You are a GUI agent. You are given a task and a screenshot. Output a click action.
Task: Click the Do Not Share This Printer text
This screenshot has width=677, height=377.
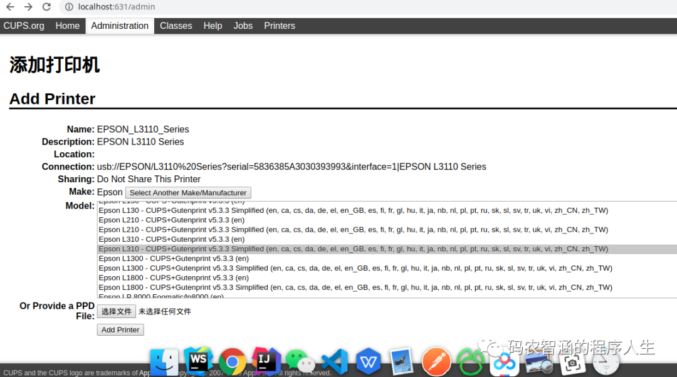pyautogui.click(x=149, y=180)
